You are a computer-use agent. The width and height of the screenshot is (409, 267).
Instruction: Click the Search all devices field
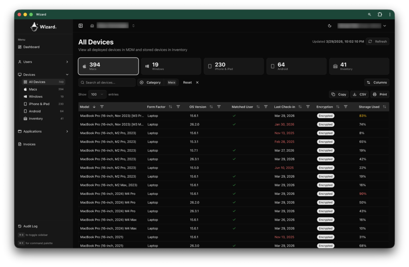pos(107,83)
